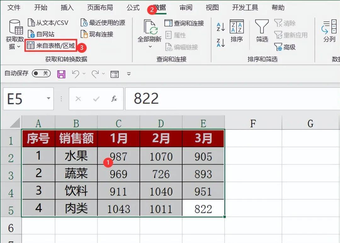Open the customize quick access toolbar dropdown
The height and width of the screenshot is (243, 340).
point(129,74)
